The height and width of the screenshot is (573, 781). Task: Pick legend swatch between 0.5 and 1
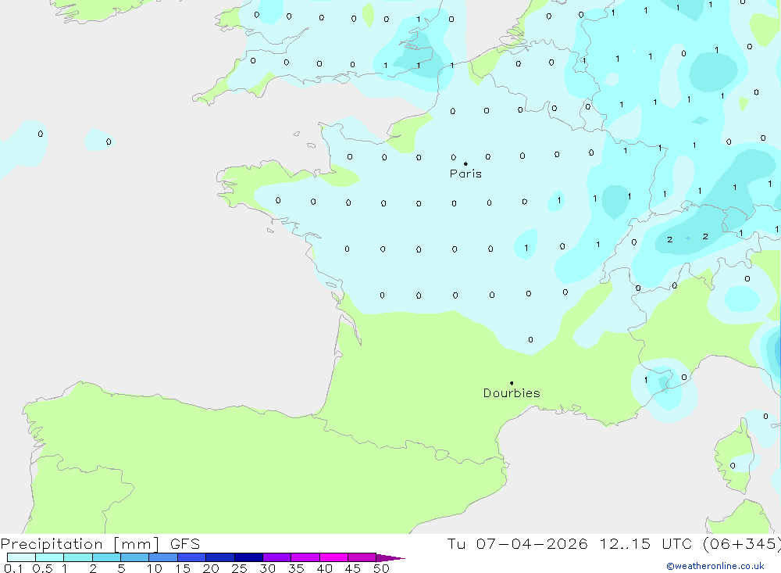click(50, 557)
